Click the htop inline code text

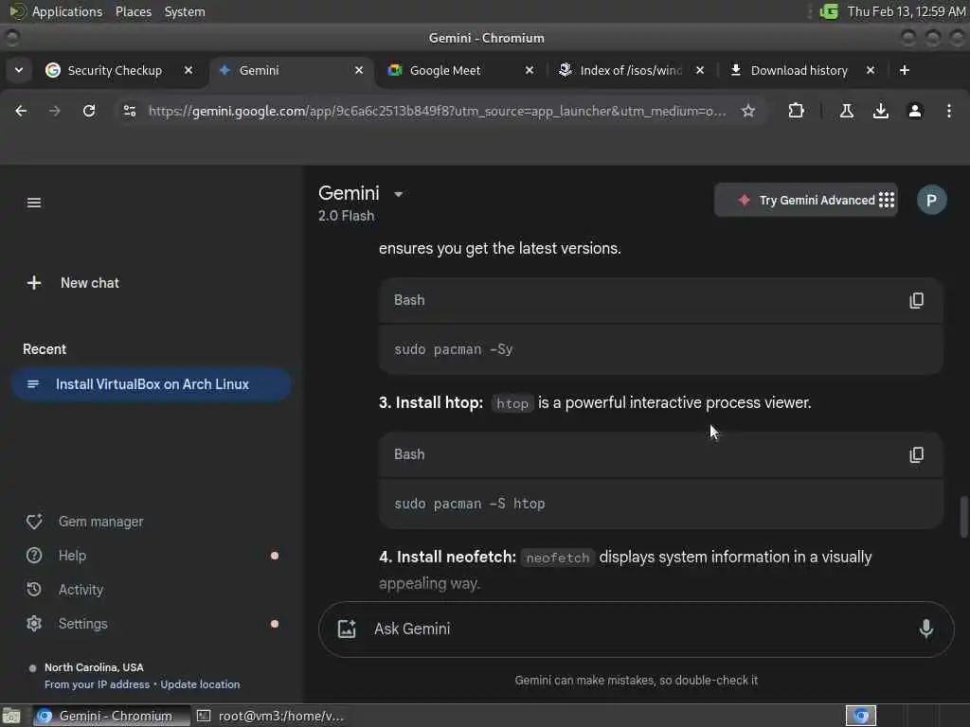pyautogui.click(x=512, y=403)
